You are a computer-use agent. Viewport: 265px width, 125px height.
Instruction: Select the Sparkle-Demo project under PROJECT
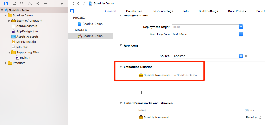[x=92, y=24]
